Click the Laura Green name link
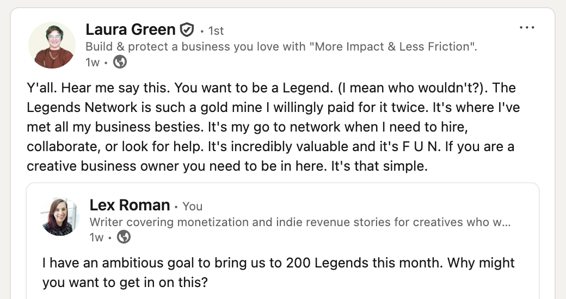 [x=131, y=29]
